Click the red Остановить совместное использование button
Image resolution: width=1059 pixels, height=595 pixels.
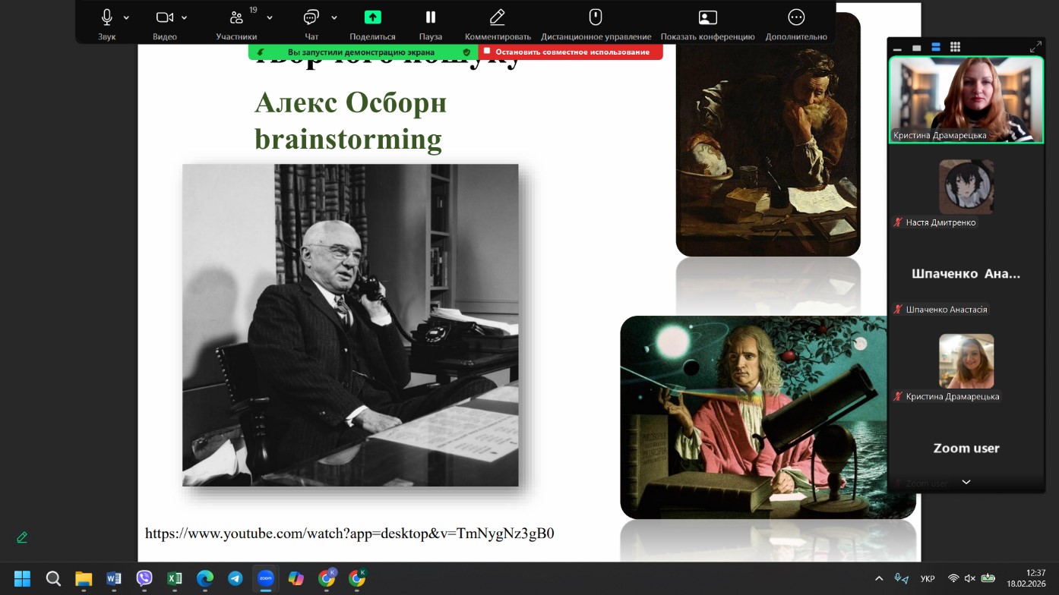[x=571, y=52]
